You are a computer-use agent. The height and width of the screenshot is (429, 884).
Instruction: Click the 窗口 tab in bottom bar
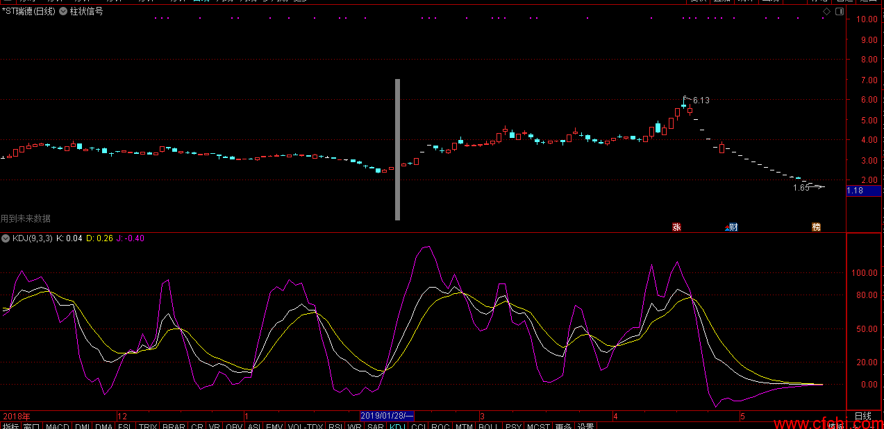(x=32, y=426)
